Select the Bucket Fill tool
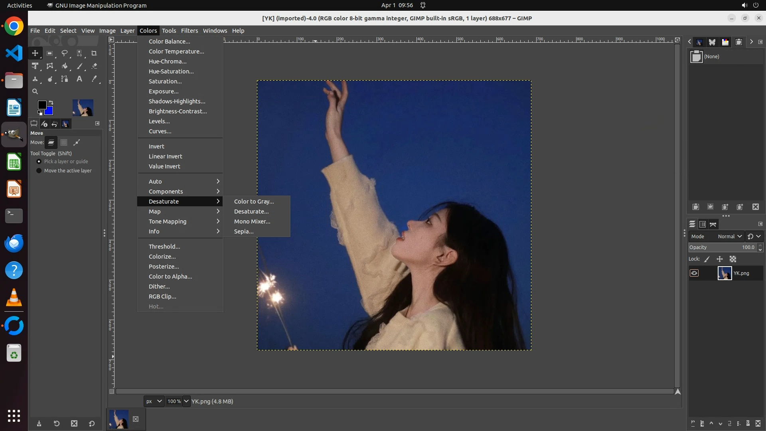 (64, 66)
